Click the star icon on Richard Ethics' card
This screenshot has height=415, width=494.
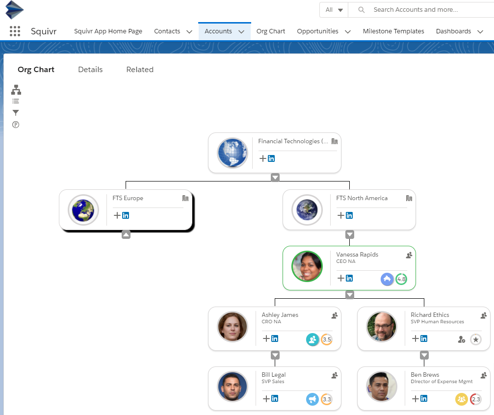point(475,339)
